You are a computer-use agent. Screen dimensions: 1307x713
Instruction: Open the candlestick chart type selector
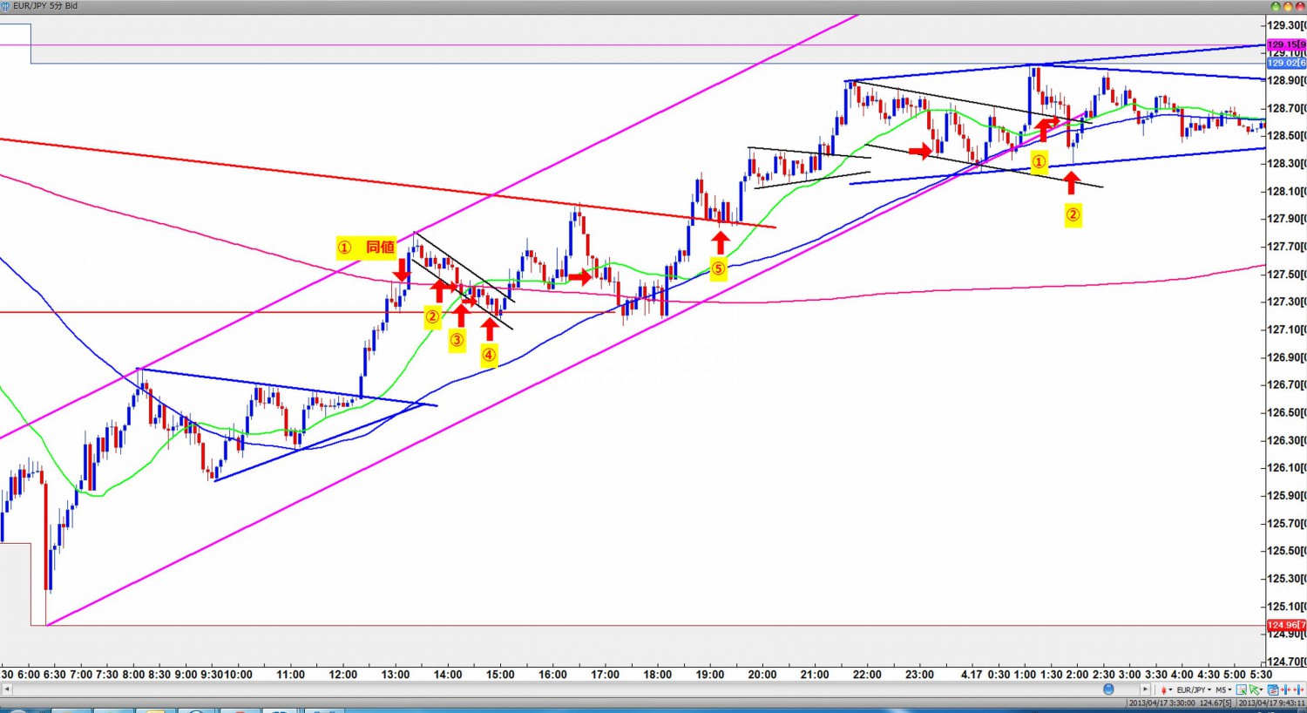(x=1163, y=689)
